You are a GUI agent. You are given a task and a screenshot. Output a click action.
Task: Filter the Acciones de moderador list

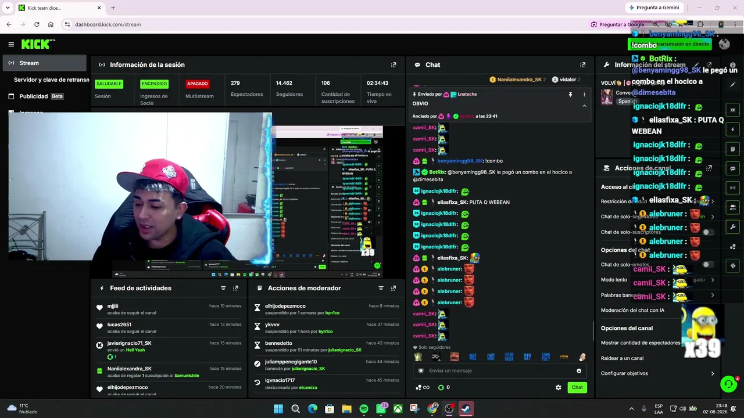pos(381,288)
